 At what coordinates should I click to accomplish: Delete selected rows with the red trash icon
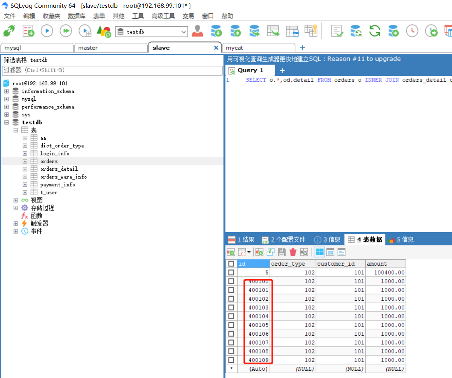click(x=293, y=252)
